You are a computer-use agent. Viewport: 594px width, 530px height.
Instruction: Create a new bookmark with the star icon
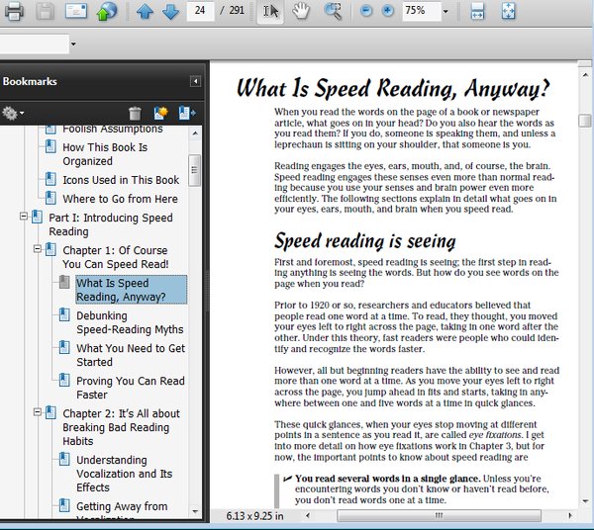click(160, 113)
